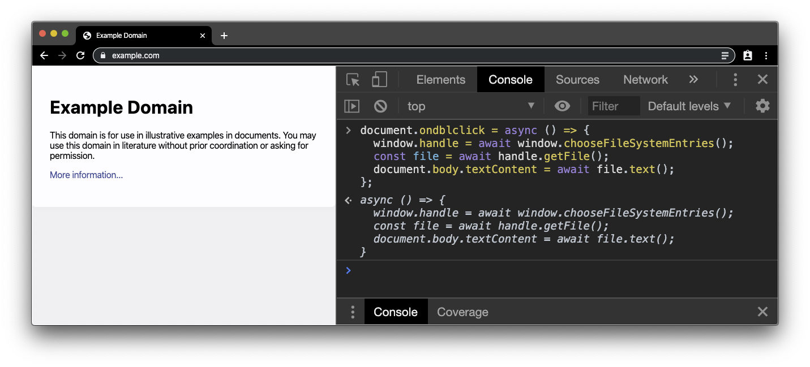Image resolution: width=810 pixels, height=367 pixels.
Task: Clear console with the ban icon
Action: click(x=380, y=106)
